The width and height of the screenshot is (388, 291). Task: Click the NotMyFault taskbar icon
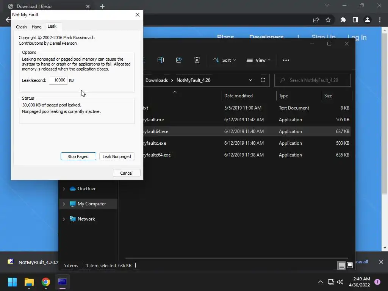62,282
